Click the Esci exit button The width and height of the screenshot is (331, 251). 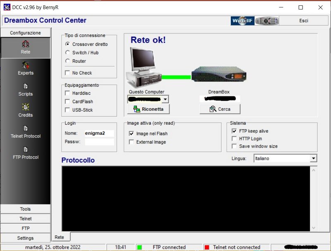click(304, 21)
